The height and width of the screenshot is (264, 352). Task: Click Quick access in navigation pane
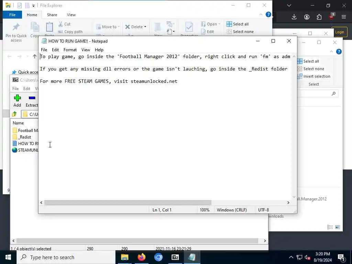point(25,72)
